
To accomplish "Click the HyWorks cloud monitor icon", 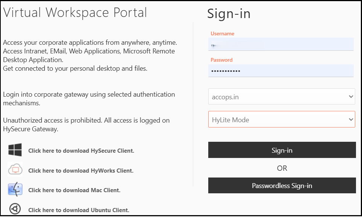I will tap(15, 170).
